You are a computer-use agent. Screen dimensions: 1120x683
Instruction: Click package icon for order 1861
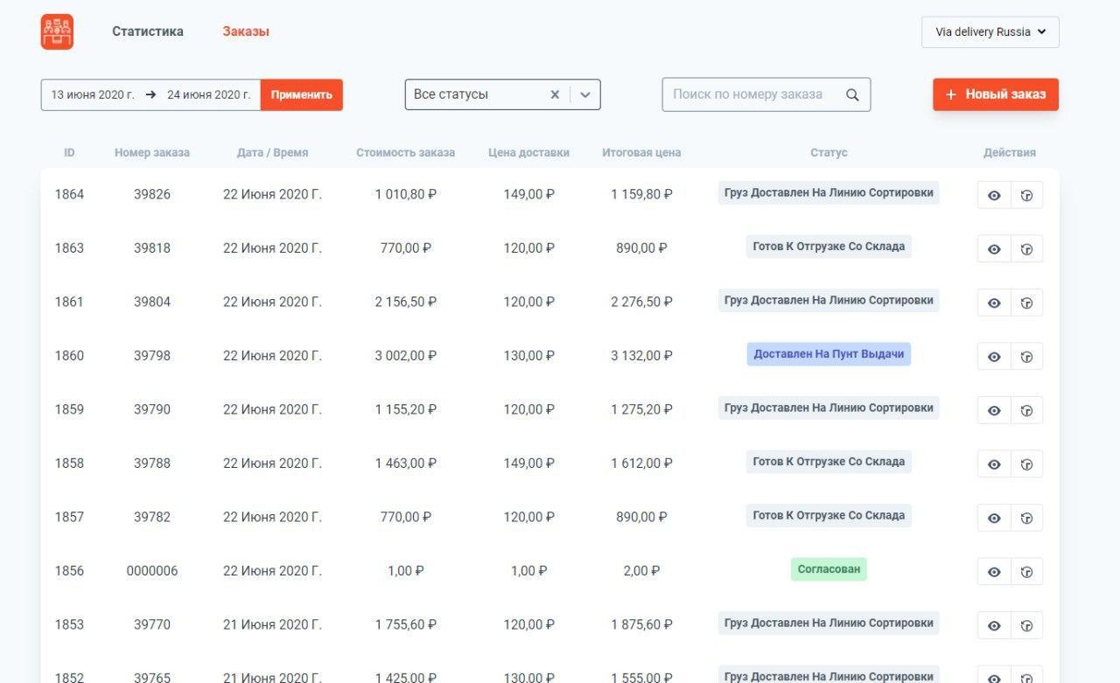(1027, 303)
